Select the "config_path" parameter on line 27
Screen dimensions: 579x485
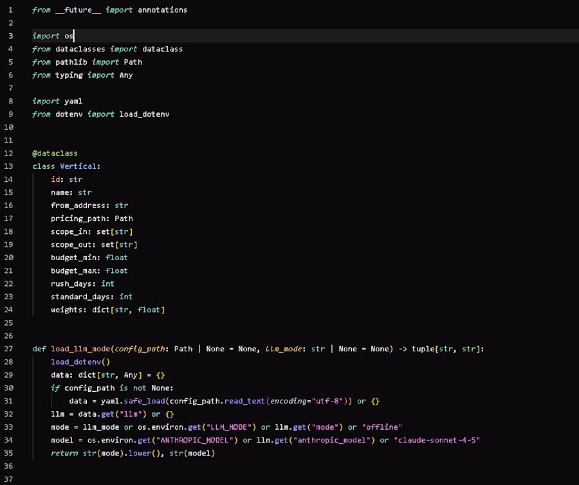tap(140, 349)
